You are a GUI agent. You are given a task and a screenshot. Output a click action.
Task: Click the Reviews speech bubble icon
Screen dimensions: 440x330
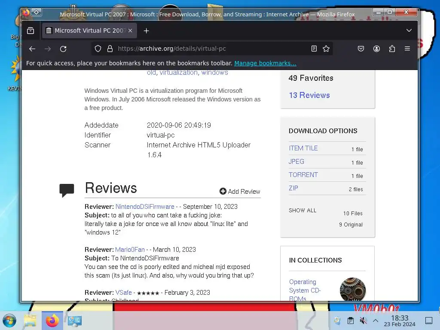[67, 190]
